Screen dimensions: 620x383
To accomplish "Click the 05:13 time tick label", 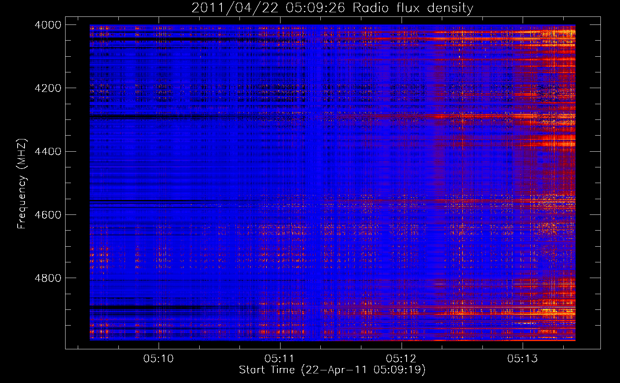I will click(x=523, y=359).
